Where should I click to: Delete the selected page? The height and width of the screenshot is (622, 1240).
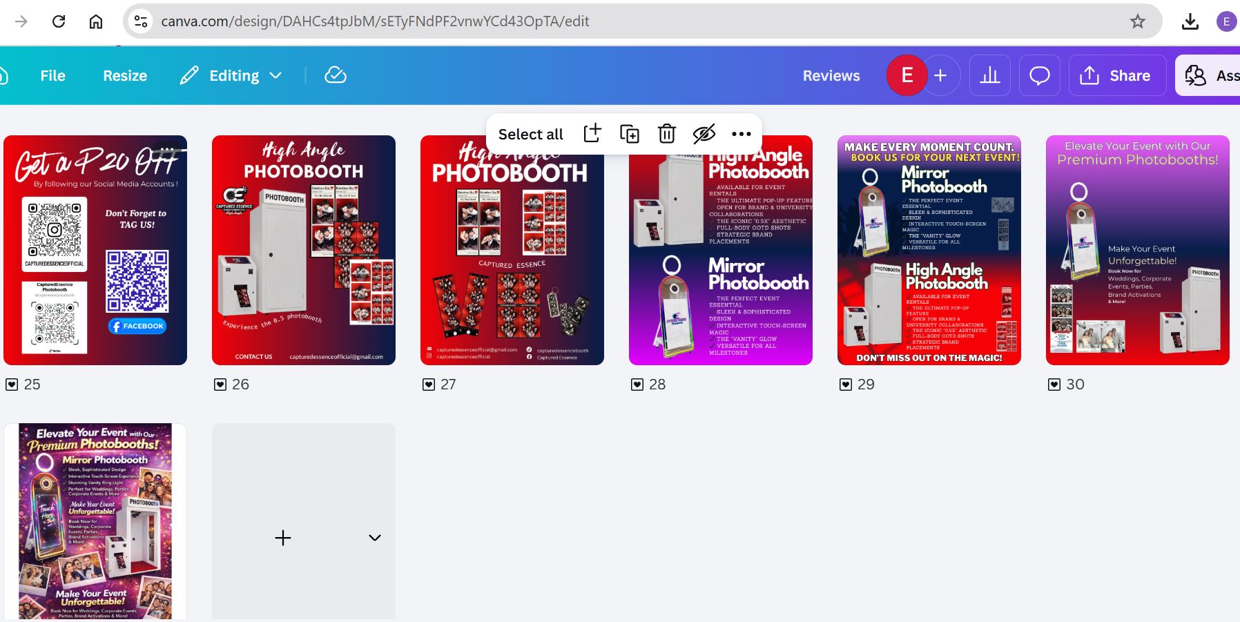[x=667, y=133]
